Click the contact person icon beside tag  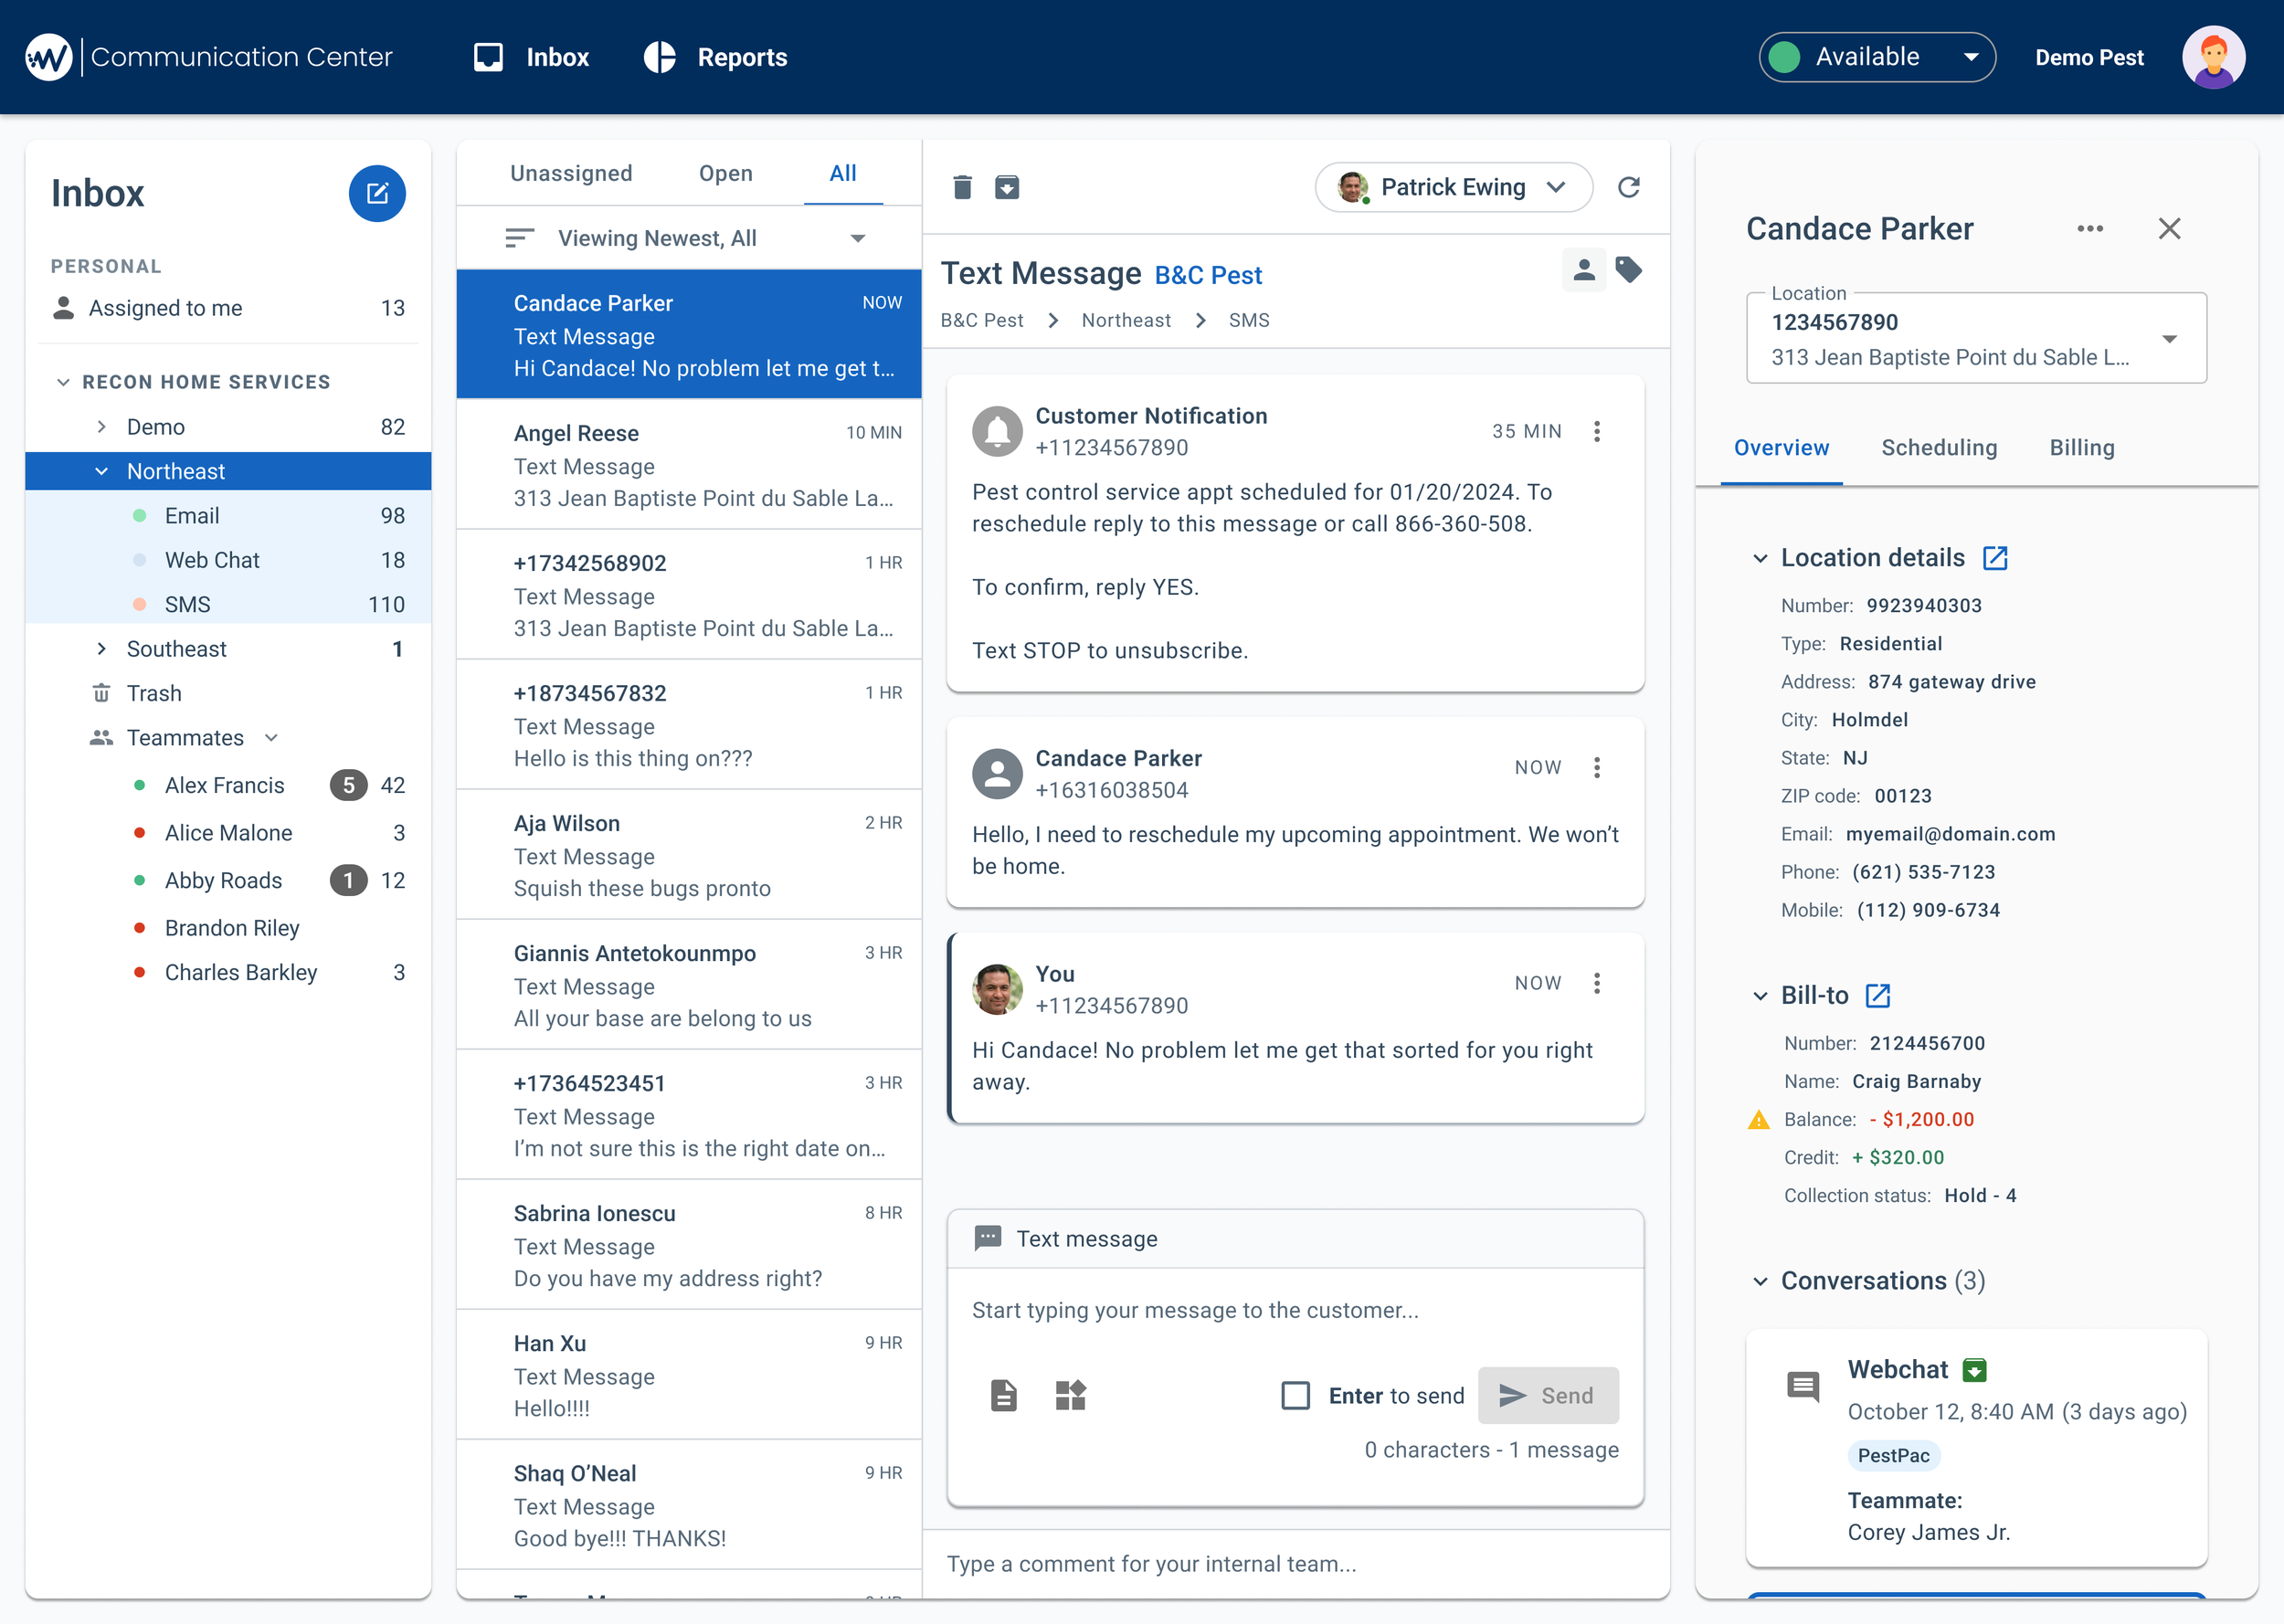(x=1583, y=270)
